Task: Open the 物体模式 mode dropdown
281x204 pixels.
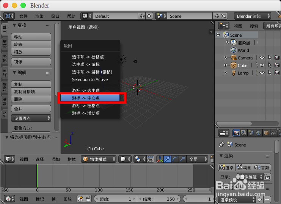Action: (99, 159)
